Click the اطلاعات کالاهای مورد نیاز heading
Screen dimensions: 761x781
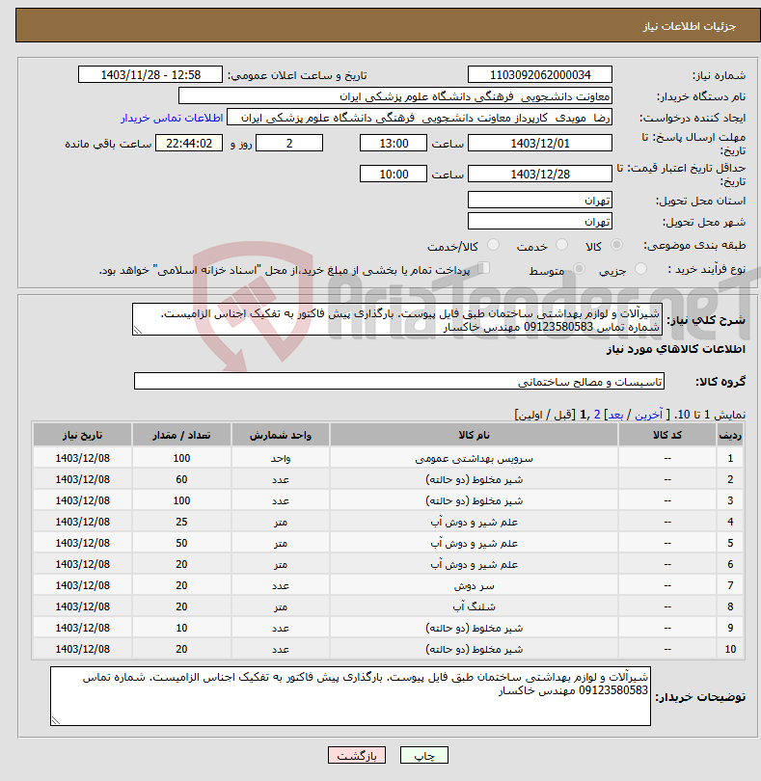coord(676,349)
